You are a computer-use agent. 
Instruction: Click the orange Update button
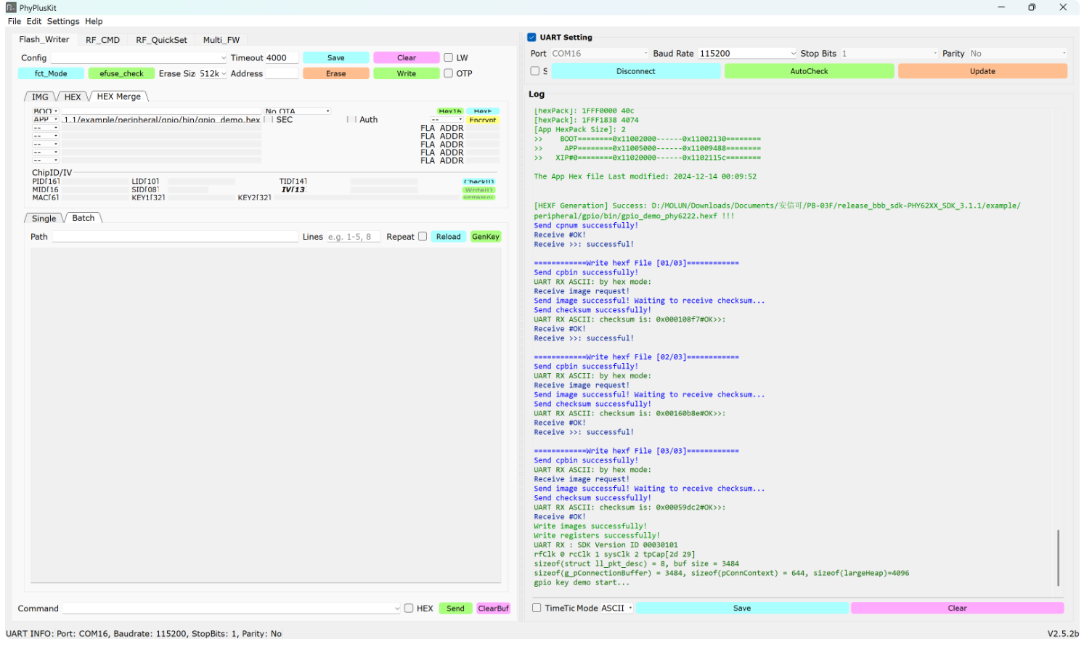[x=982, y=71]
